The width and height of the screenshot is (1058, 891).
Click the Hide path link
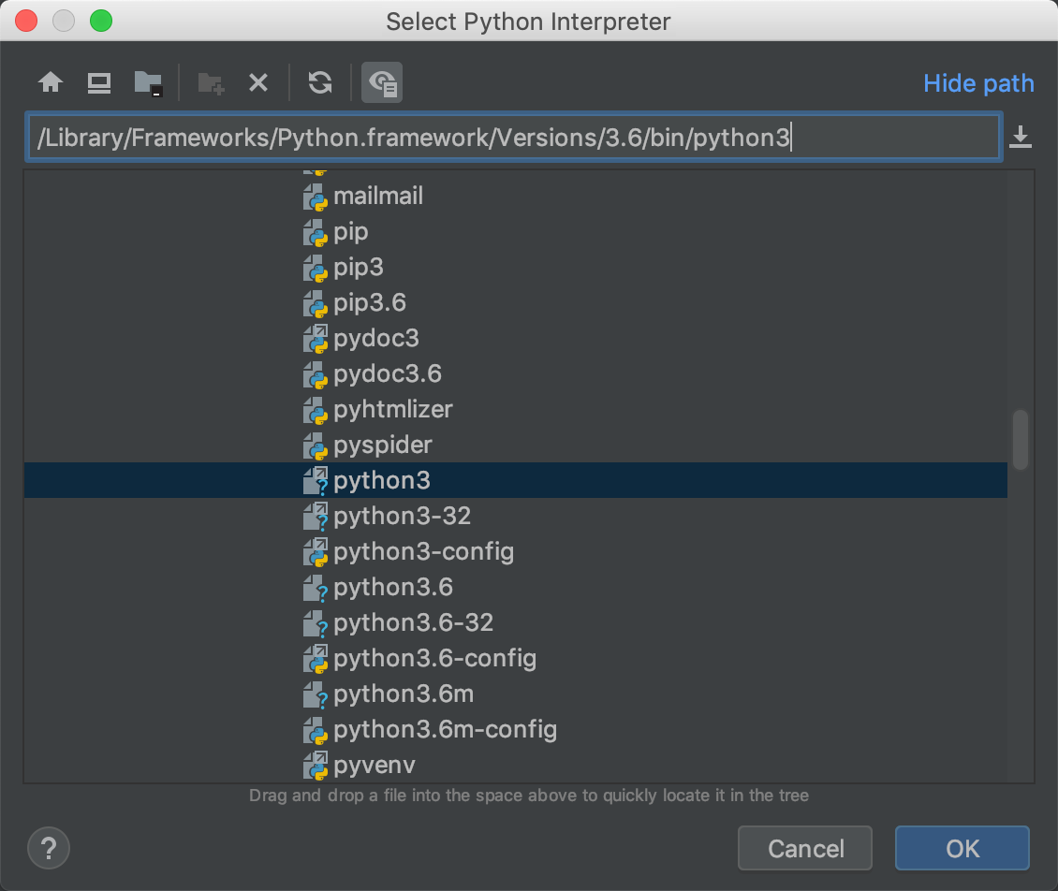tap(978, 83)
